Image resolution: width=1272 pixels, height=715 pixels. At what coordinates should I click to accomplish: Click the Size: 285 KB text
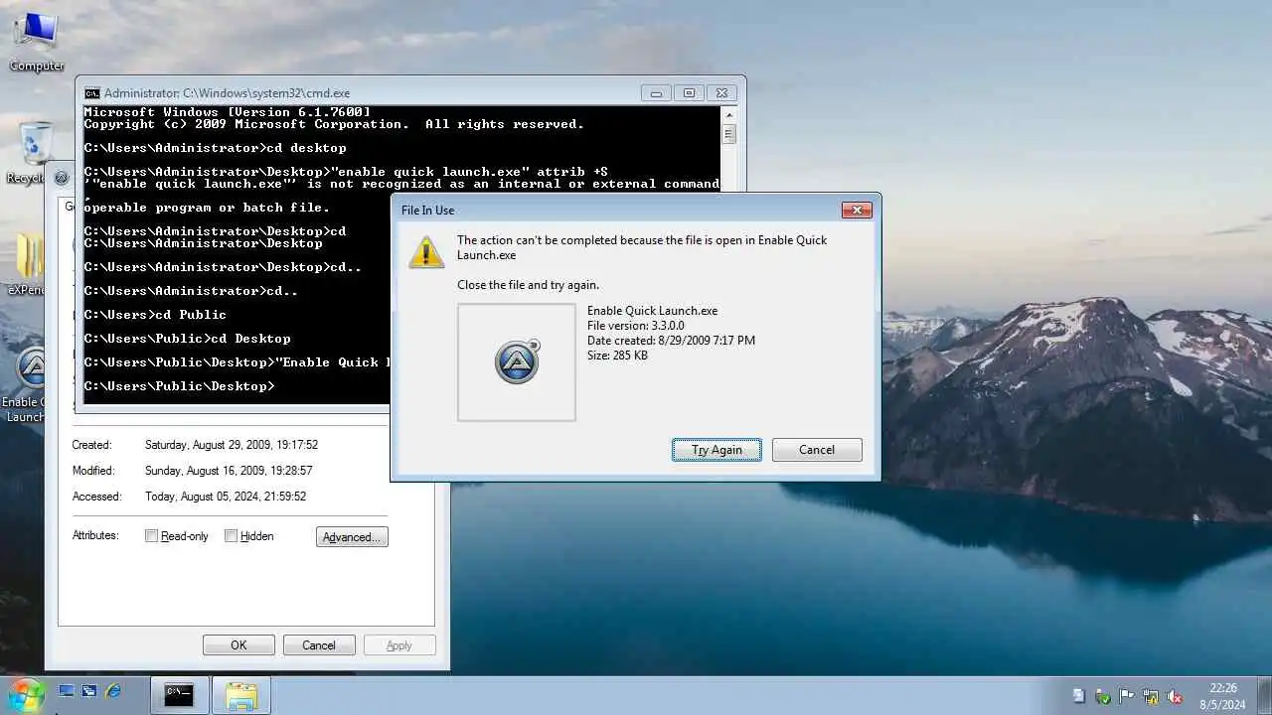pyautogui.click(x=617, y=356)
